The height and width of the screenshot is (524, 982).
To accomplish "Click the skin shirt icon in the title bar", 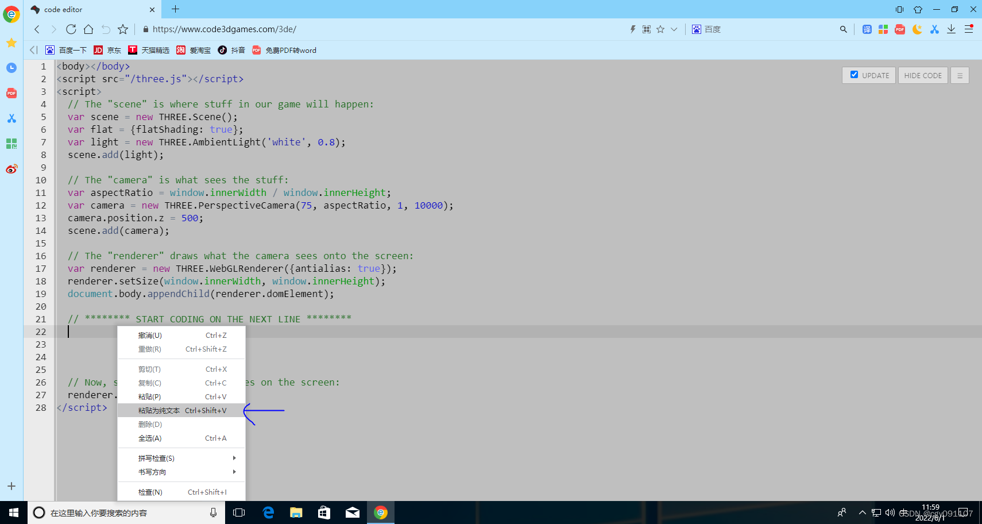I will pos(918,9).
